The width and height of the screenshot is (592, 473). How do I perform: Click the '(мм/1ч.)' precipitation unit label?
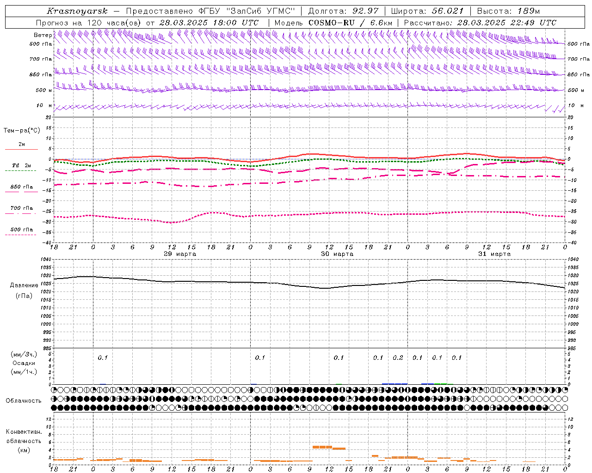[x=24, y=372]
